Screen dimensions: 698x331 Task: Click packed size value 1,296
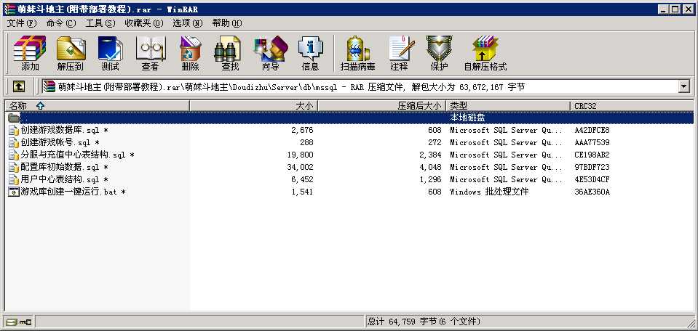[430, 180]
